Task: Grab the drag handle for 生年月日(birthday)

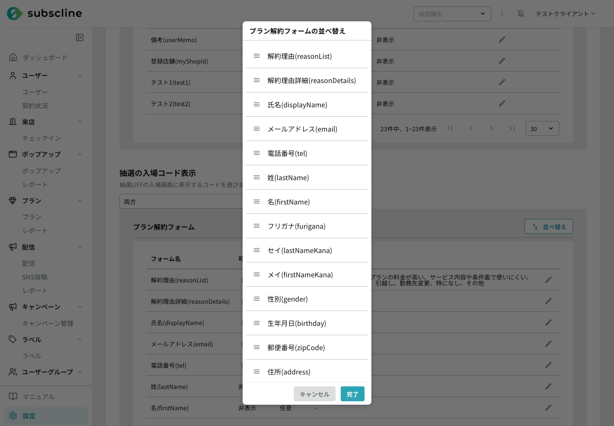Action: (x=257, y=323)
